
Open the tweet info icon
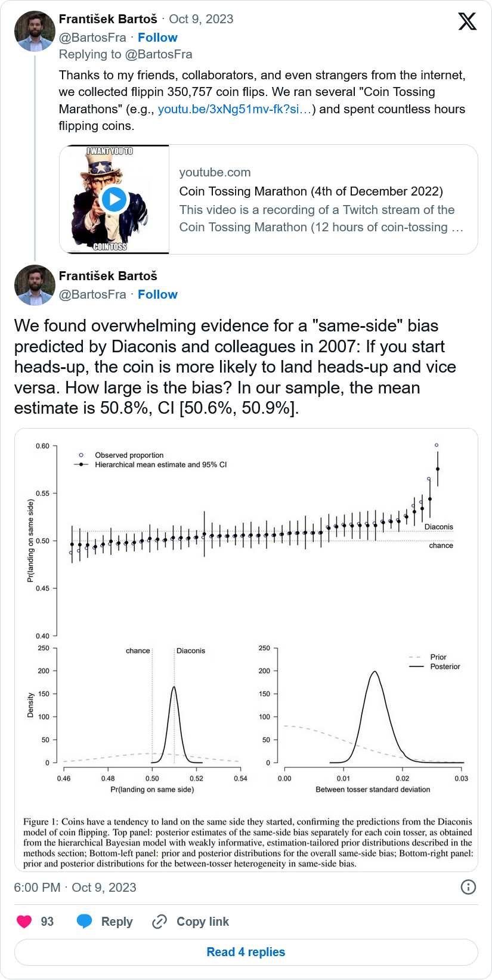coord(469,887)
